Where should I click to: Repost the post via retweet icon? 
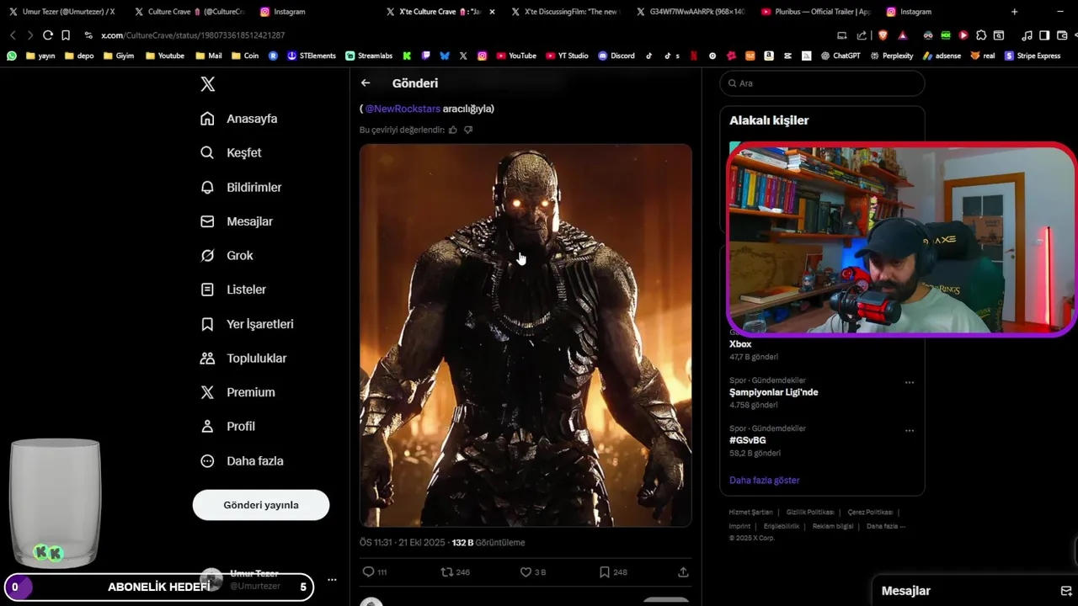pyautogui.click(x=447, y=571)
